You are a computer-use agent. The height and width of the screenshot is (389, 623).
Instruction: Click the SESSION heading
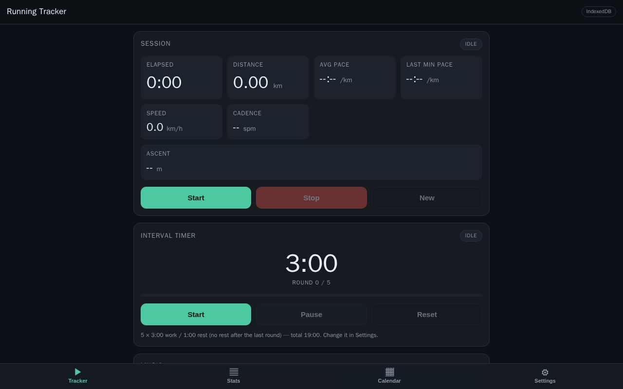click(156, 44)
